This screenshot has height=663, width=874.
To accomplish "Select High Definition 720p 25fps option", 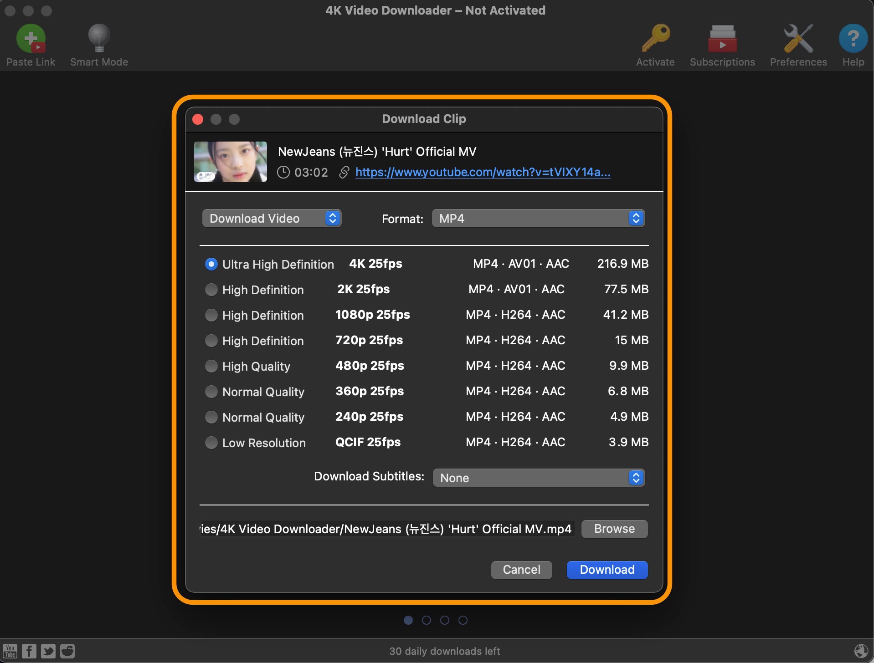I will click(x=211, y=341).
